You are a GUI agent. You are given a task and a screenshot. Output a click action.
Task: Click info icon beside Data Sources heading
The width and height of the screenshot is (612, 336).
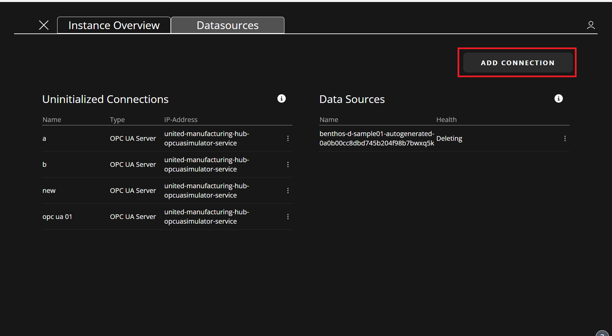[x=558, y=99]
